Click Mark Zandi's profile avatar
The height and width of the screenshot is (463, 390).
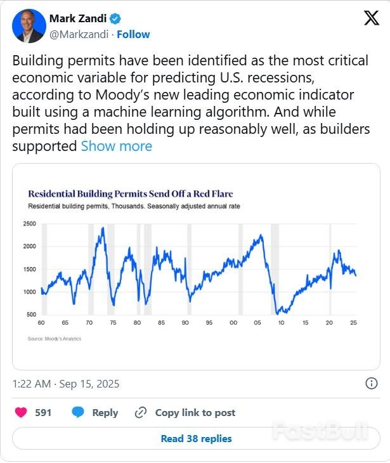click(29, 27)
